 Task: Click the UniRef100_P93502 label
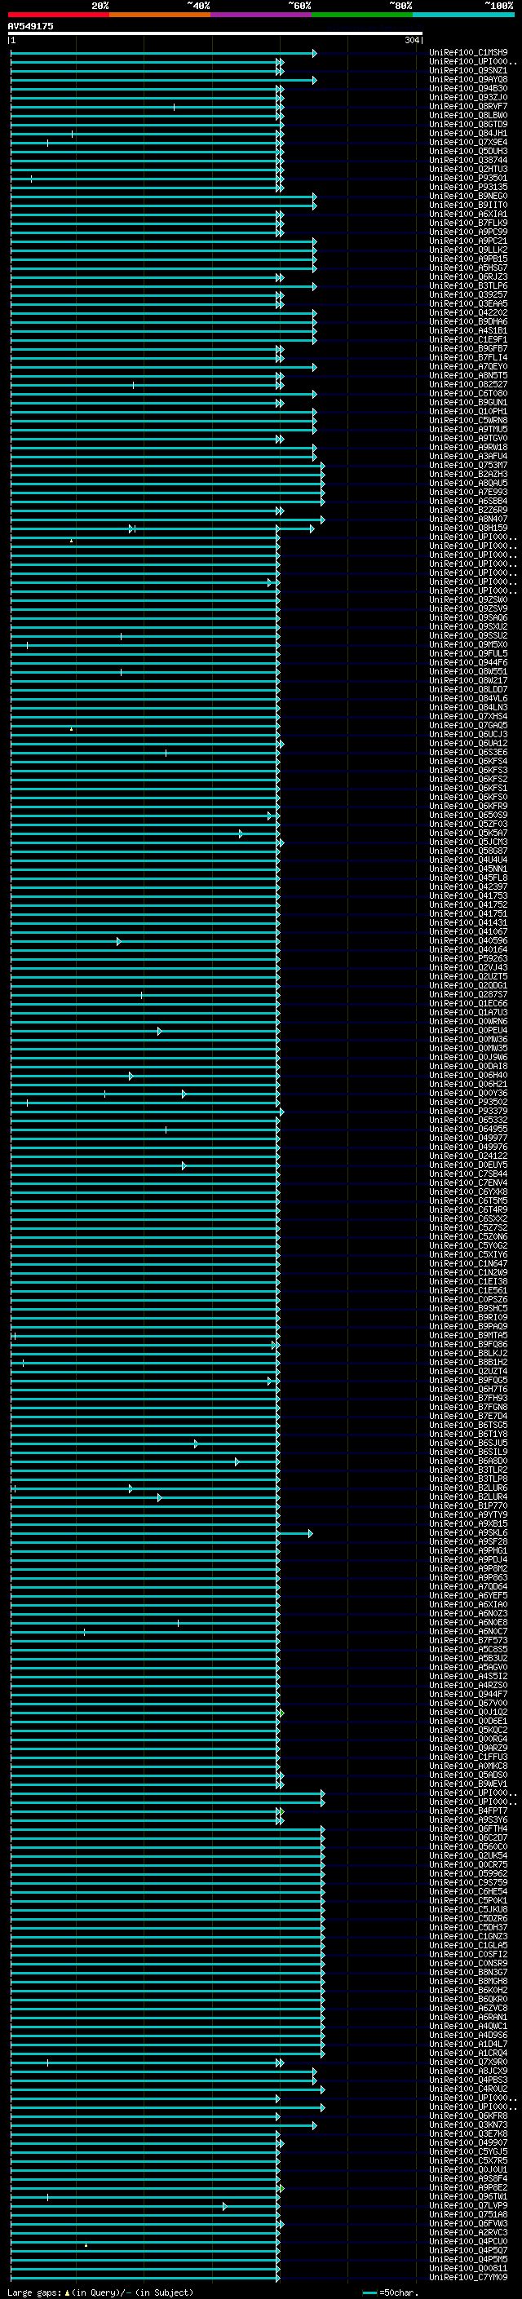pyautogui.click(x=468, y=1103)
